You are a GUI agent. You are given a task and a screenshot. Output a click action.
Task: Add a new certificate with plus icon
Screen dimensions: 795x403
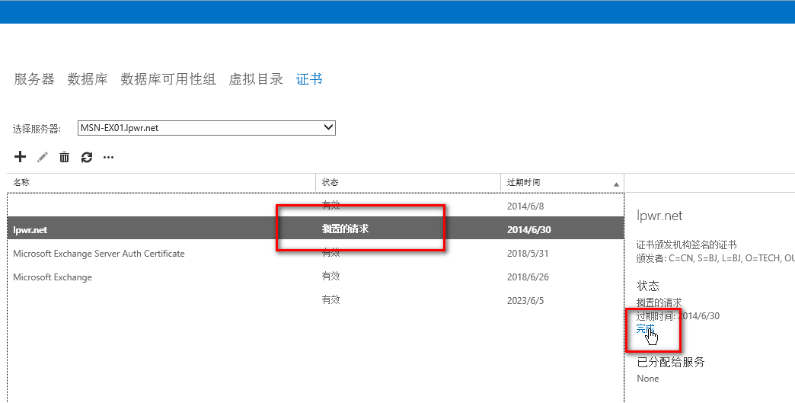(x=20, y=157)
